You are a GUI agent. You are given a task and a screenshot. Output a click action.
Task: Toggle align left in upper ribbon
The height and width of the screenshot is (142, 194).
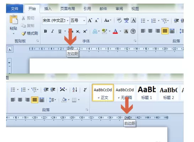143,31
